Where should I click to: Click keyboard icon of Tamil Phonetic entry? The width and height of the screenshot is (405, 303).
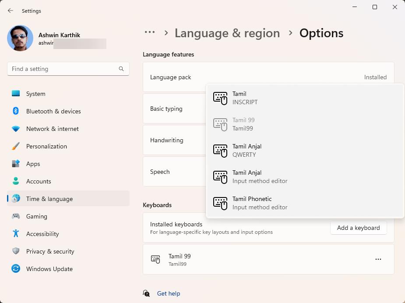click(220, 203)
